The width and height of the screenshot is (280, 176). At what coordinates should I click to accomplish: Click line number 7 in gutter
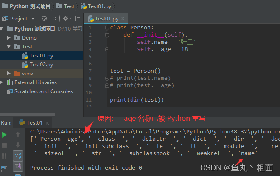pos(90,71)
